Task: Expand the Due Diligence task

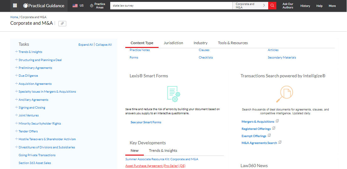Action: 16,75
